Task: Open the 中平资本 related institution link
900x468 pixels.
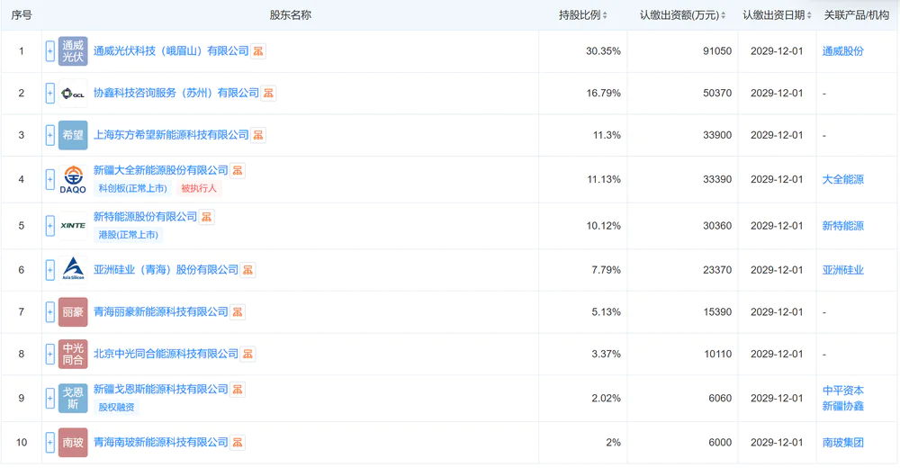Action: [842, 391]
